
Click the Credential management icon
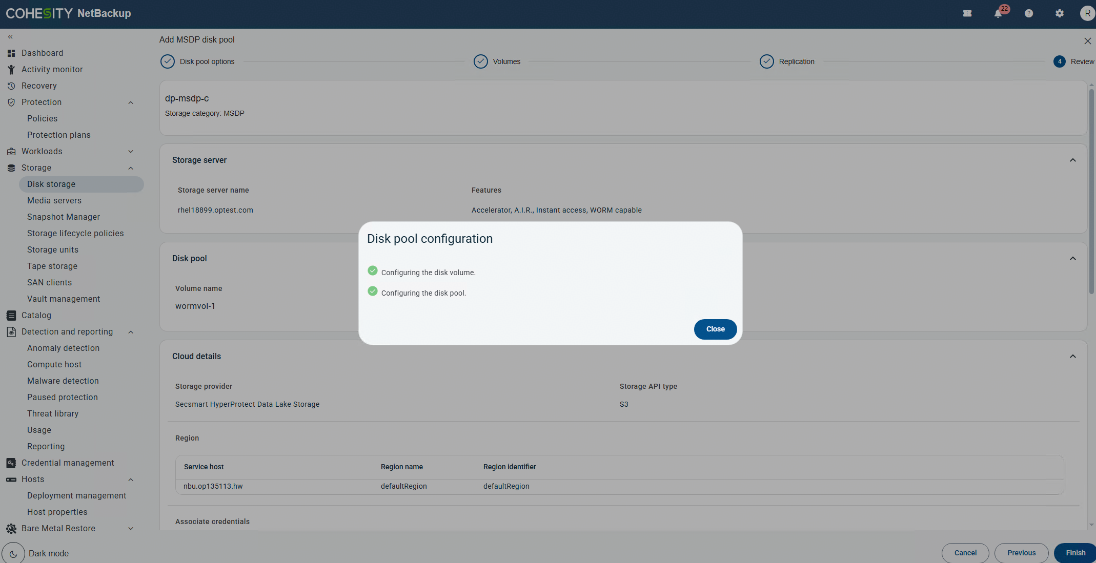click(11, 463)
